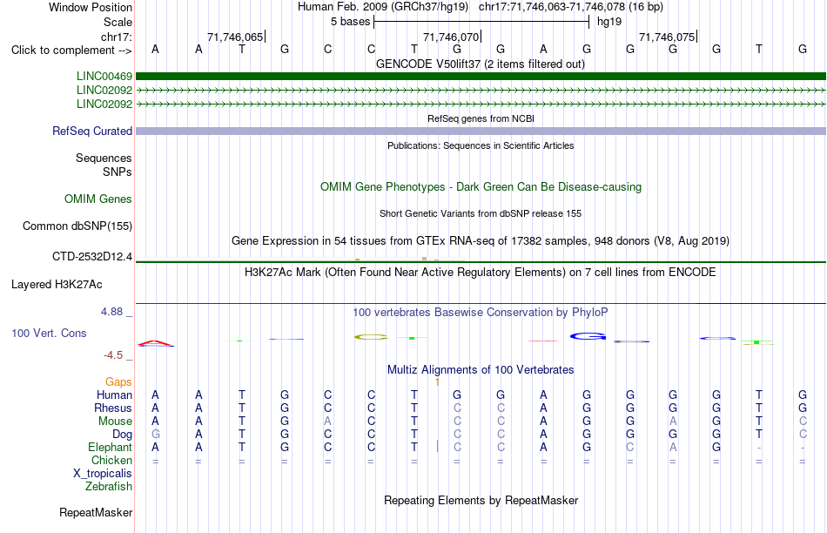Screen dimensions: 827x533
Task: Click 'Short Genetic Variants from dbSNP release 155'
Action: (x=481, y=213)
